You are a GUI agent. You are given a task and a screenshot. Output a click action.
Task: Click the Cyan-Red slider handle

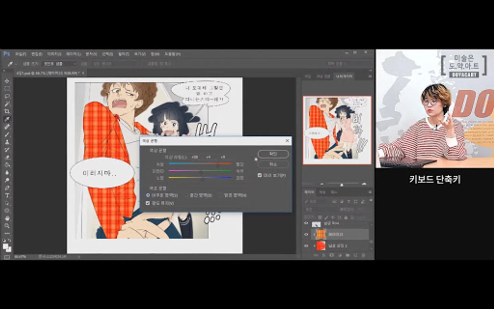coord(218,165)
